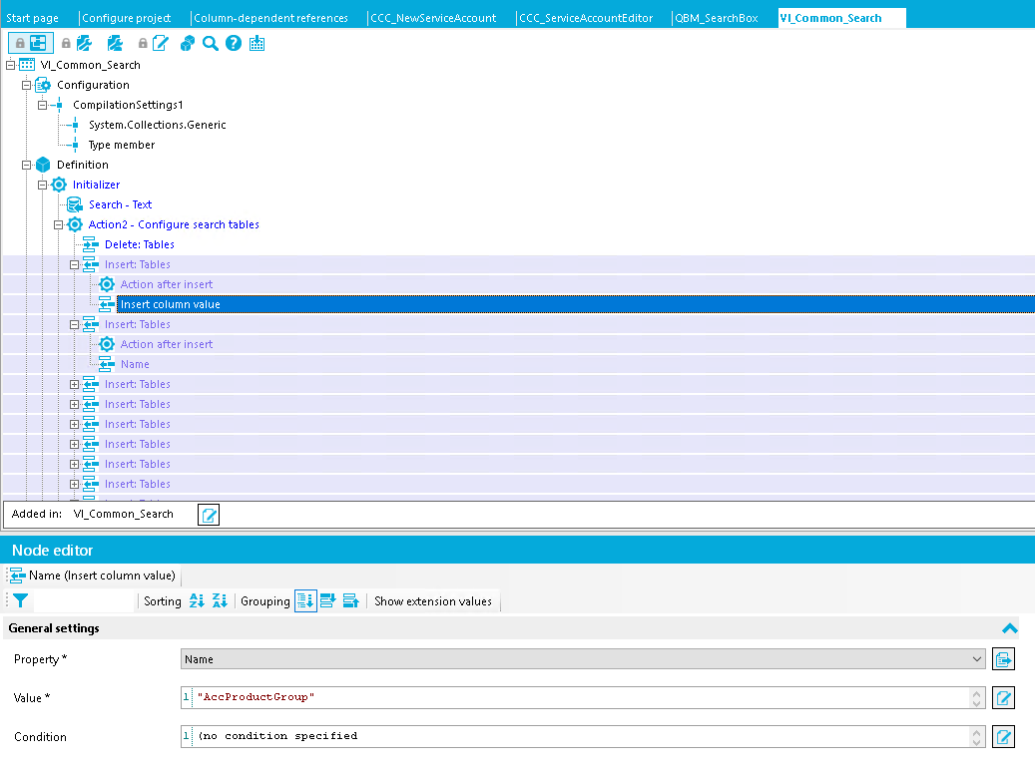Toggle Show extension values
The image size is (1035, 771).
pyautogui.click(x=433, y=600)
